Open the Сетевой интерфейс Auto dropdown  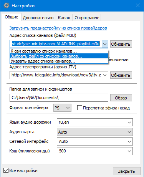95,141
